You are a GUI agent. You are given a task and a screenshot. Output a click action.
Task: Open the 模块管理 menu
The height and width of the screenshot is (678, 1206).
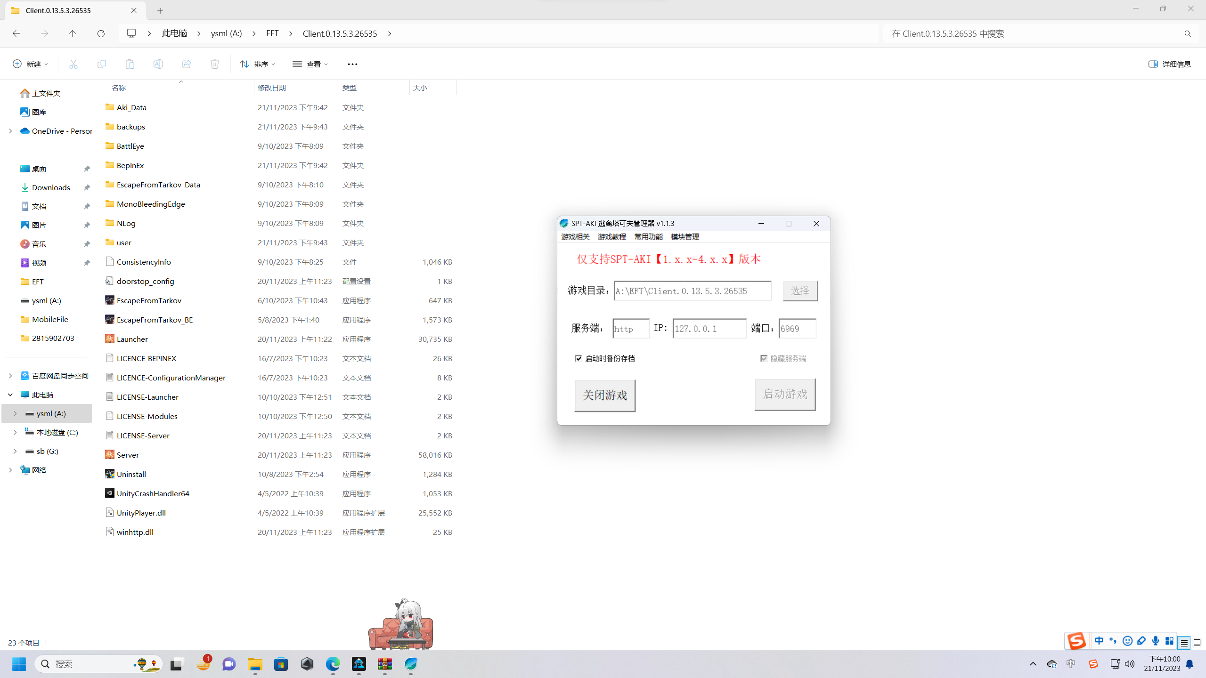(684, 237)
